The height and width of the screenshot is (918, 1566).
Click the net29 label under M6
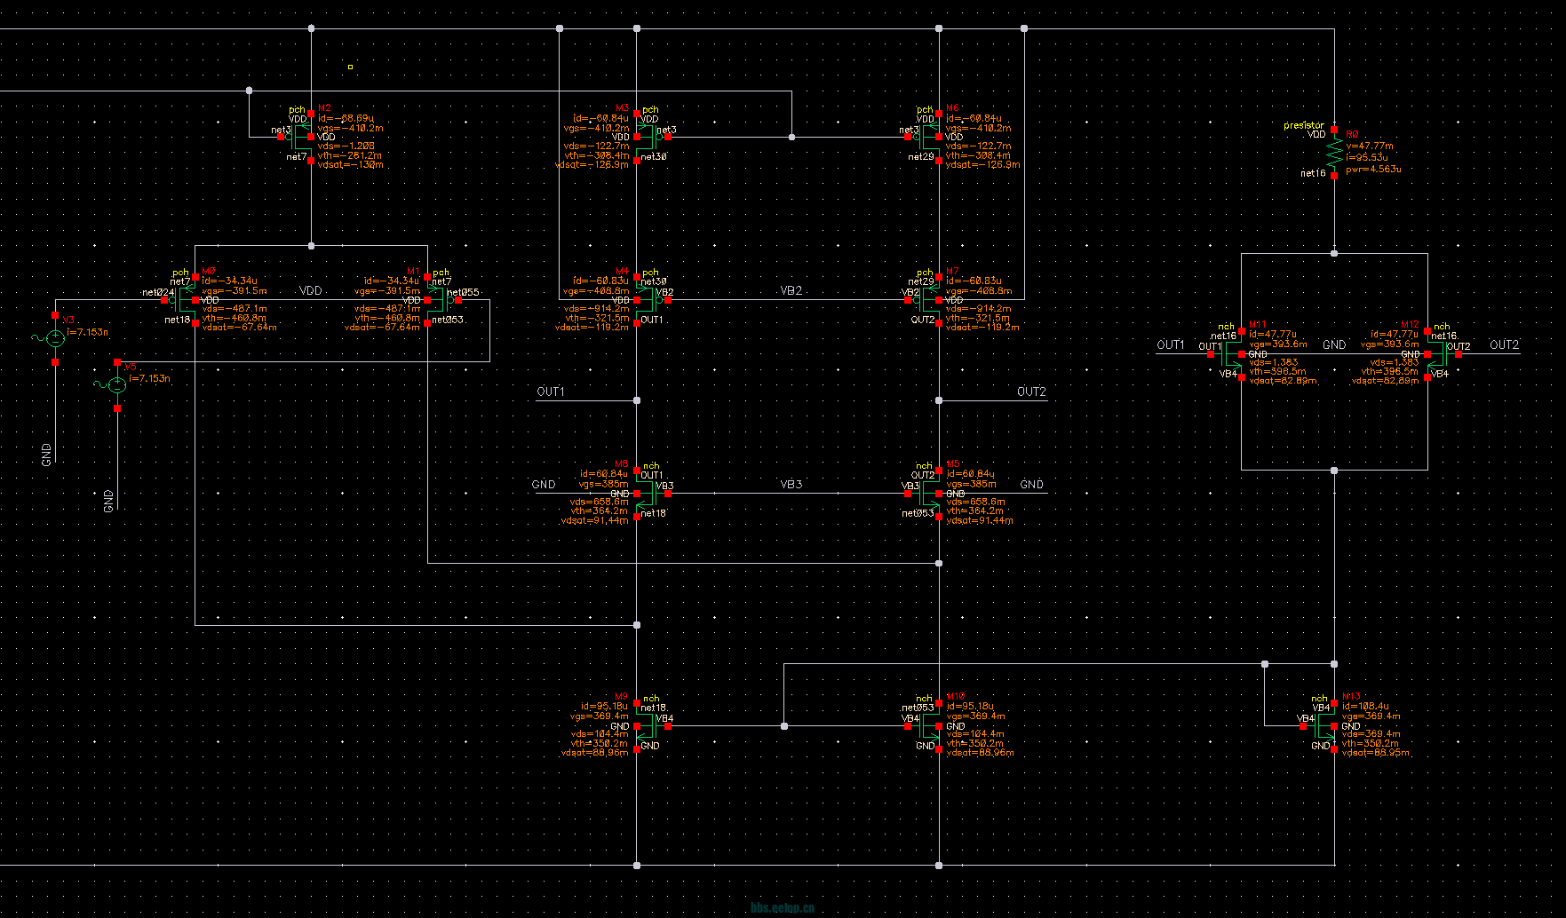[x=921, y=156]
